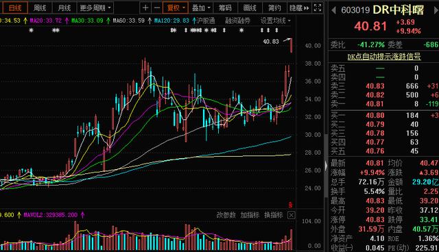Go to previous stock arrow
This screenshot has width=439, height=252.
click(x=333, y=11)
